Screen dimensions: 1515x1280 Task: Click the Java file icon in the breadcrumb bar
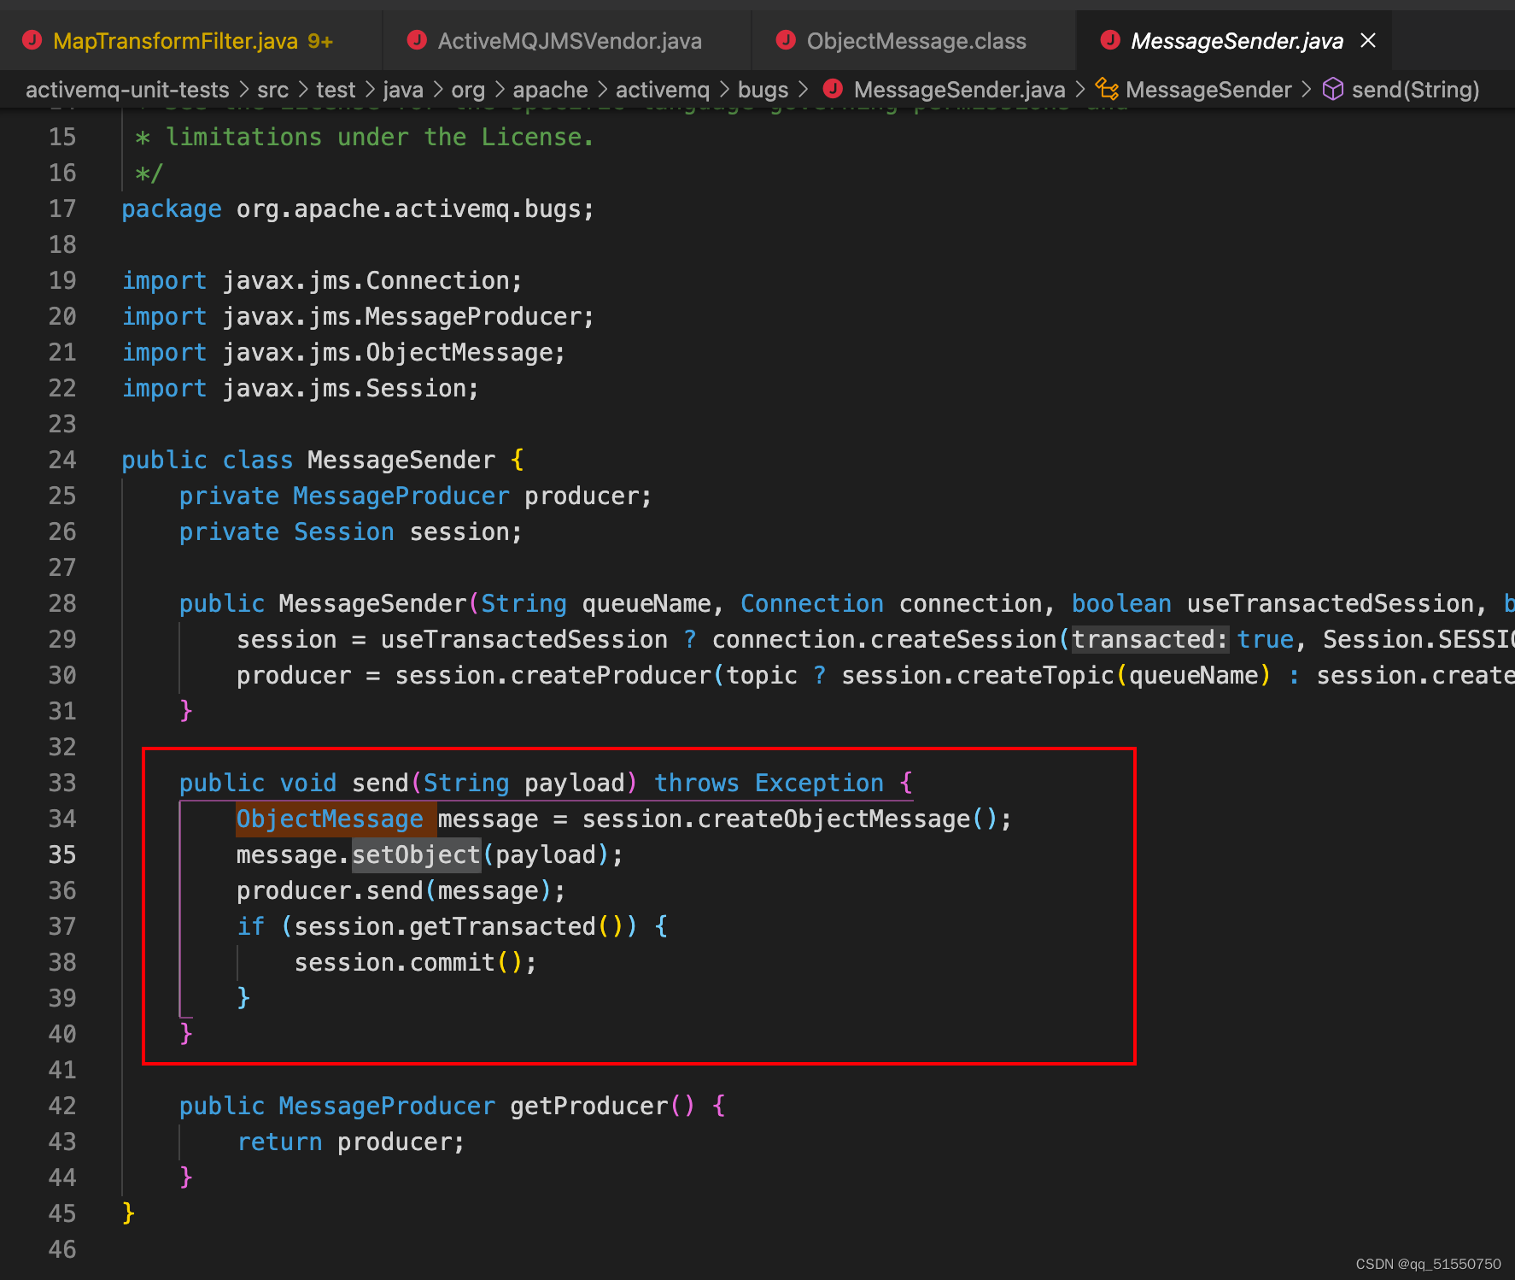pos(832,89)
